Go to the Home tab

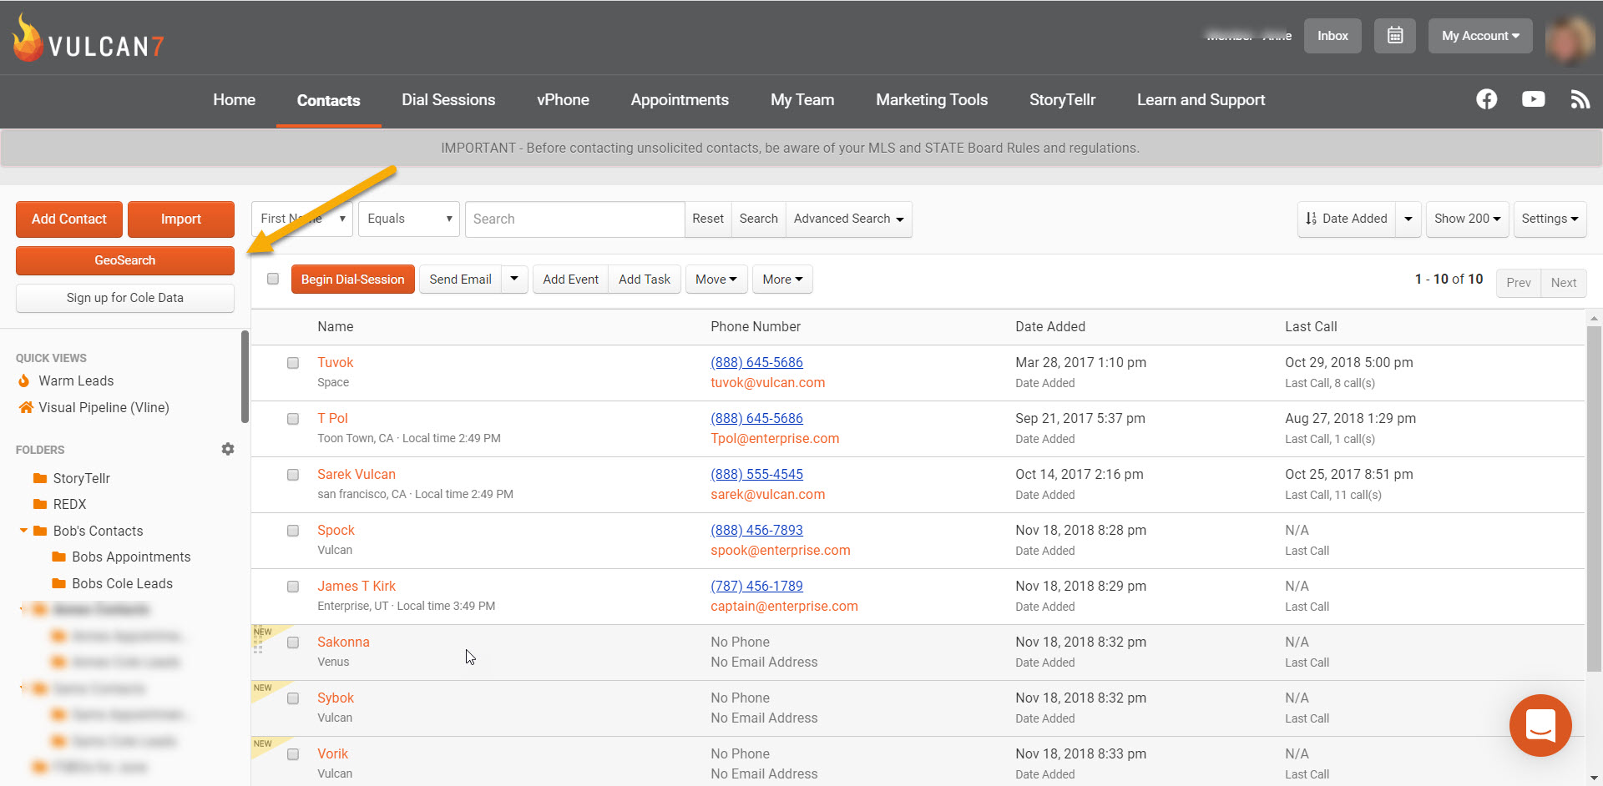[234, 100]
